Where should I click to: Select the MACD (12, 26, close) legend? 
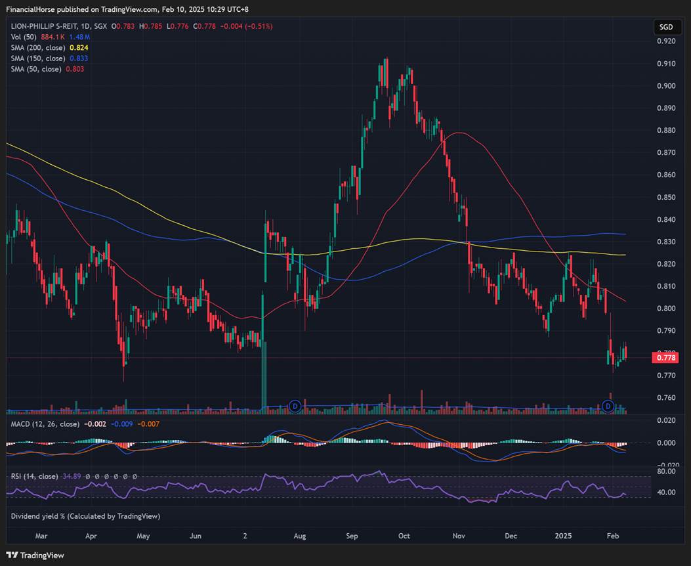pos(45,424)
